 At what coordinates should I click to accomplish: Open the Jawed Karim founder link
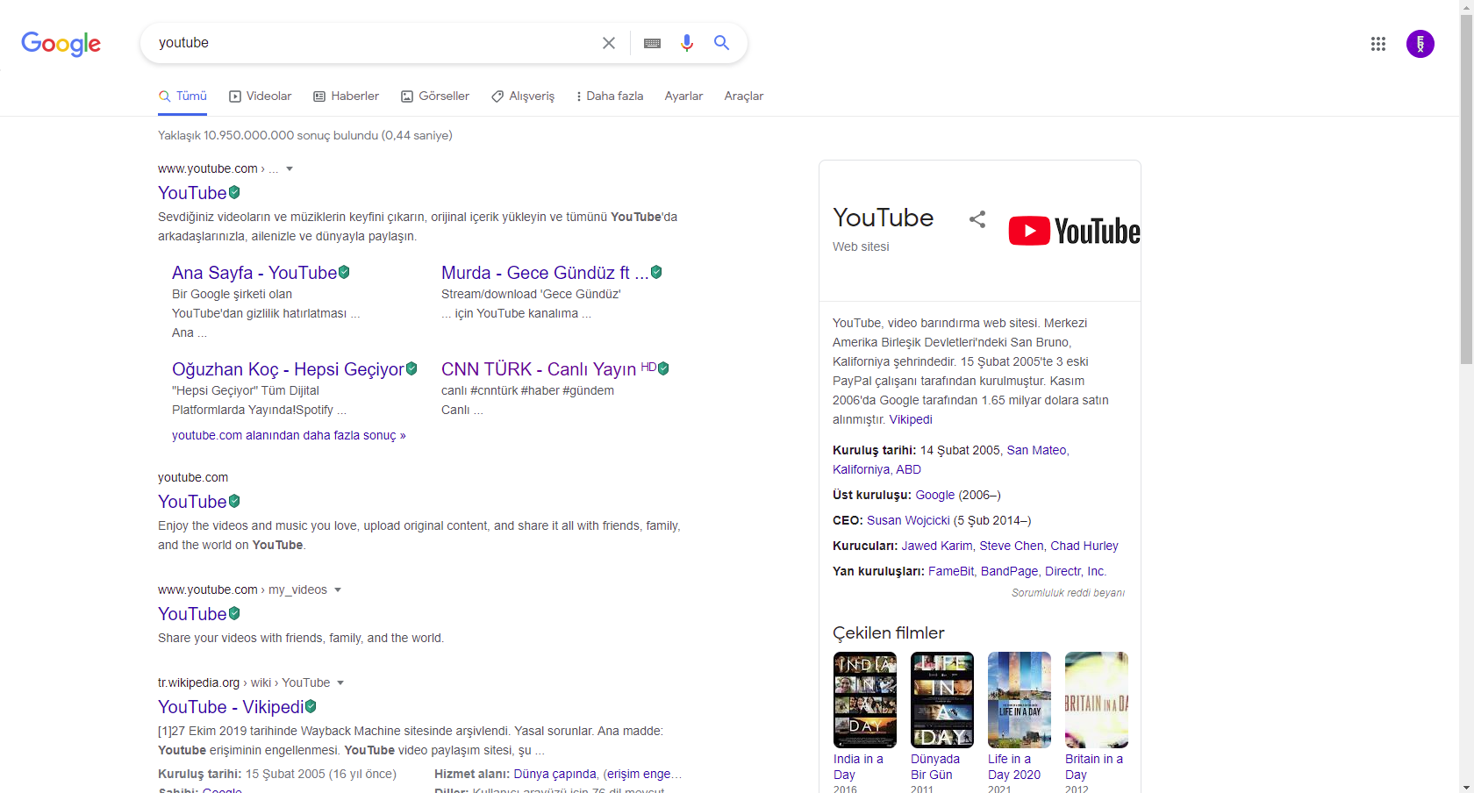[937, 546]
